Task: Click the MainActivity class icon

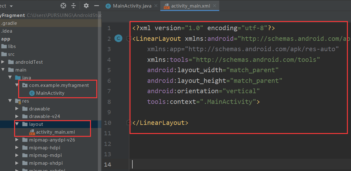Action: (32, 93)
